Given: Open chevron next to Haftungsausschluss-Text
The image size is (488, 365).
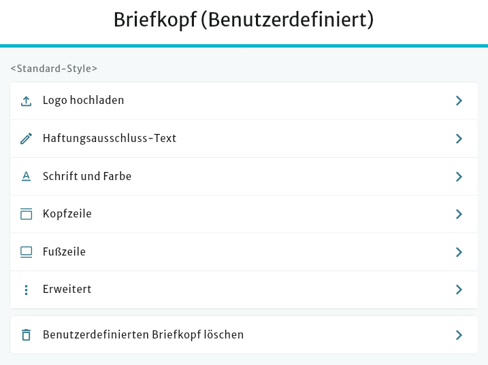Looking at the screenshot, I should pos(459,139).
